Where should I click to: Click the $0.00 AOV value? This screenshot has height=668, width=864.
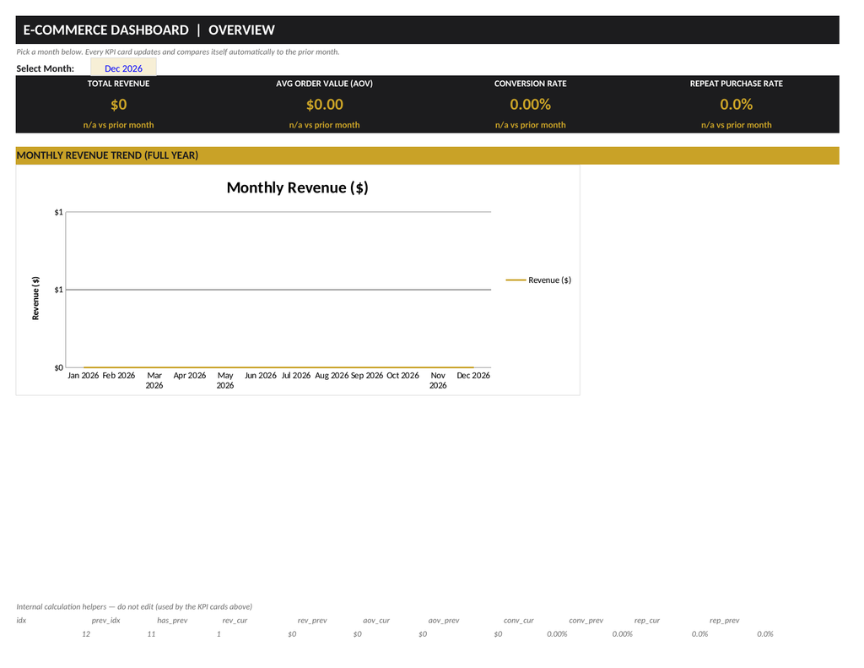point(325,104)
